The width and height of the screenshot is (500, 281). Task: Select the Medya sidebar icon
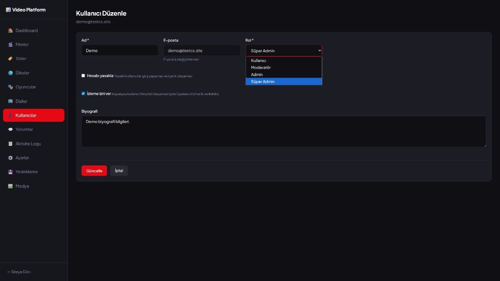point(10,186)
